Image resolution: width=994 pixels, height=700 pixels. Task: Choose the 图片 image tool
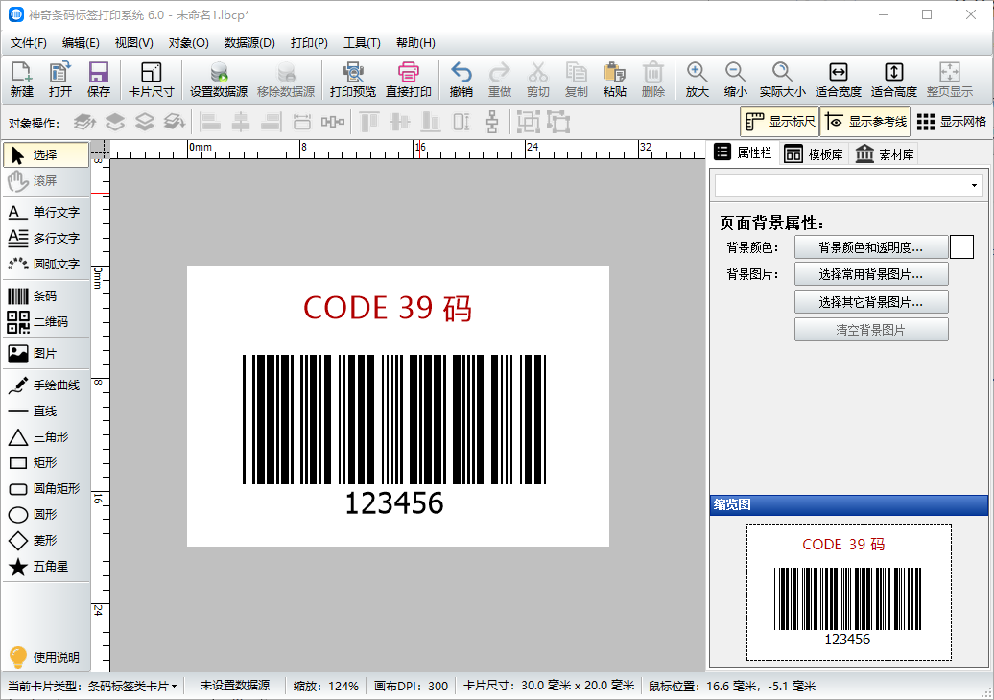[46, 354]
